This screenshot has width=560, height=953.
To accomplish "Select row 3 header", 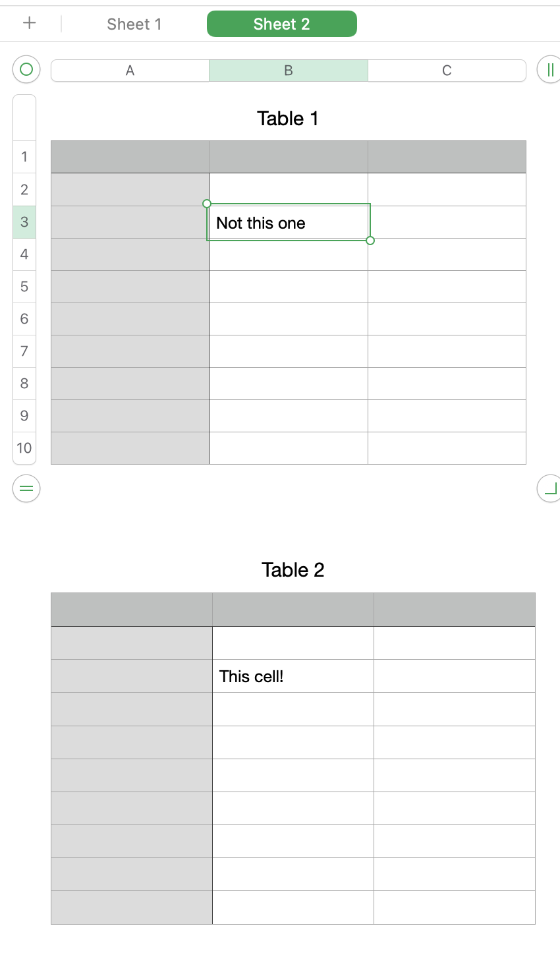I will click(x=24, y=222).
